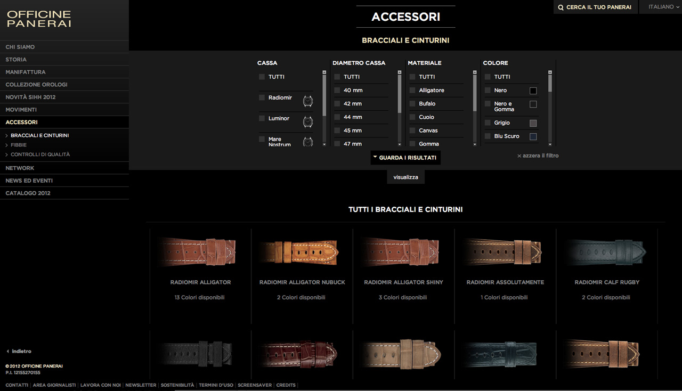Open Novità SIHH 2012 menu item
The height and width of the screenshot is (391, 682).
tap(64, 97)
